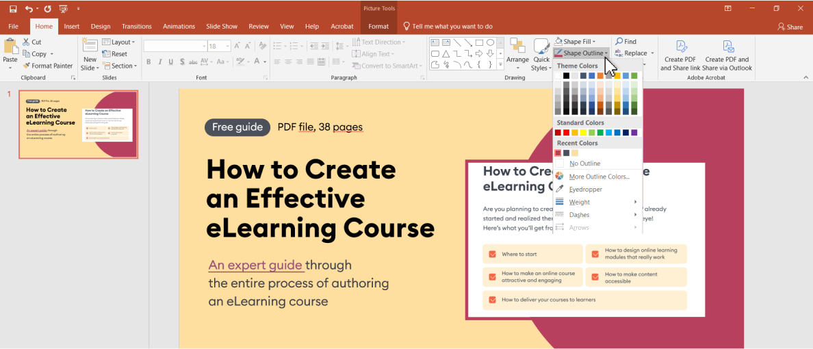813x349 pixels.
Task: Click Share in the top right
Action: (x=790, y=27)
